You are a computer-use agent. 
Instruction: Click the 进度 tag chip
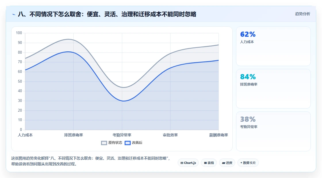[227, 163]
